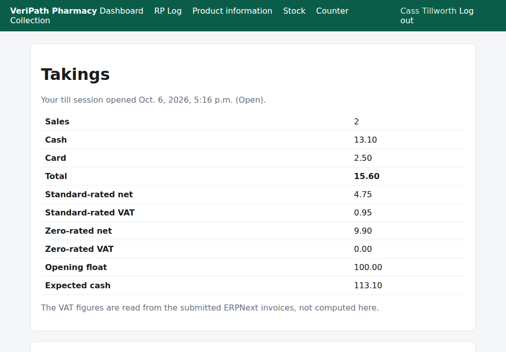The height and width of the screenshot is (352, 506).
Task: Click the till session opened timestamp line
Action: (153, 100)
